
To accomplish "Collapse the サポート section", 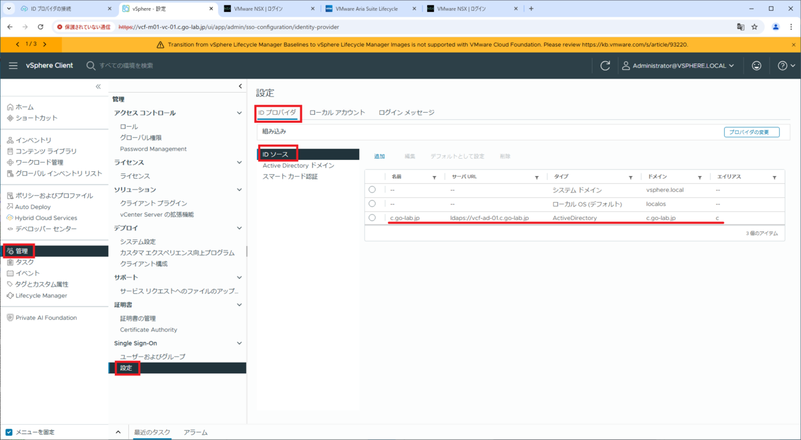I will click(x=240, y=277).
